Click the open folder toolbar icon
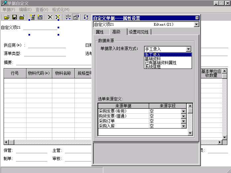The width and height of the screenshot is (231, 173). 7,17
